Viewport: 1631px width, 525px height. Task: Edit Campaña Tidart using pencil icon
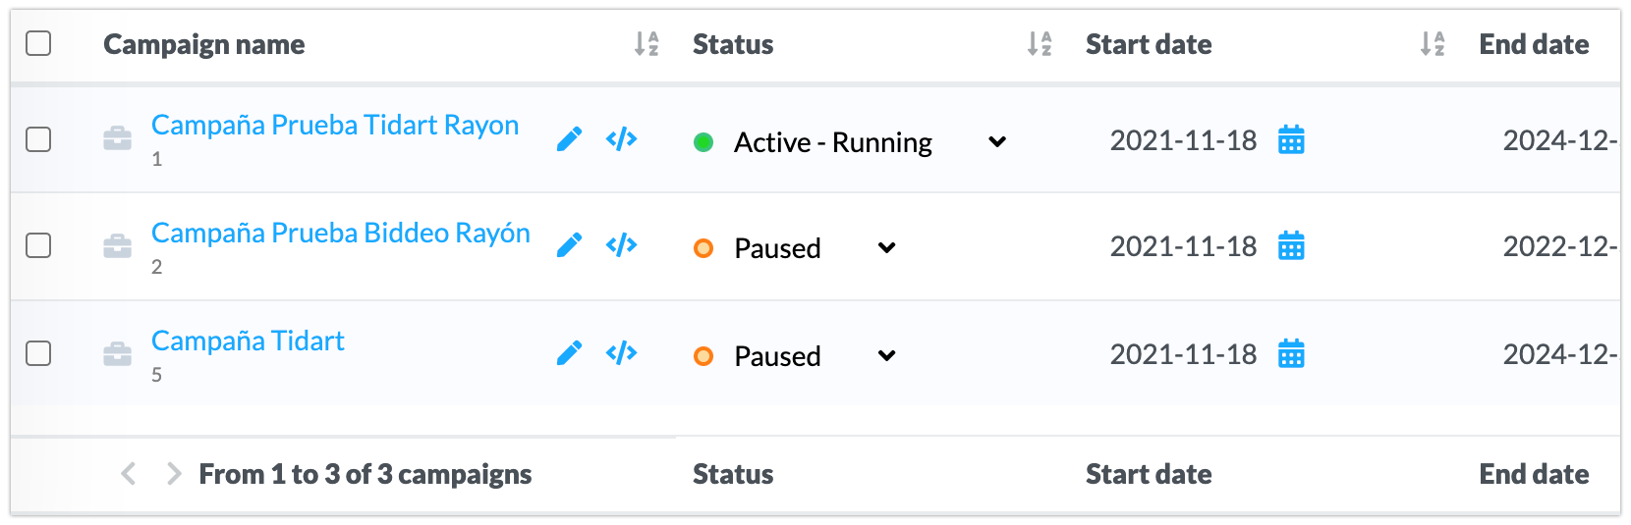(x=569, y=353)
